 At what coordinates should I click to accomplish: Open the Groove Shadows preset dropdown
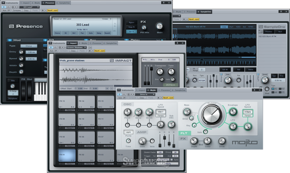[76, 47]
